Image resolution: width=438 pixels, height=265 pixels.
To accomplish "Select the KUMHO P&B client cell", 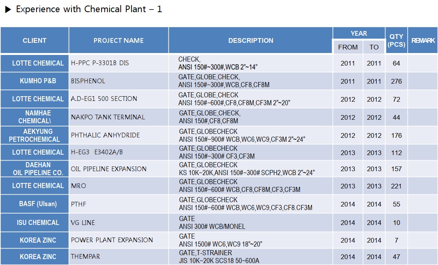I will tap(38, 81).
